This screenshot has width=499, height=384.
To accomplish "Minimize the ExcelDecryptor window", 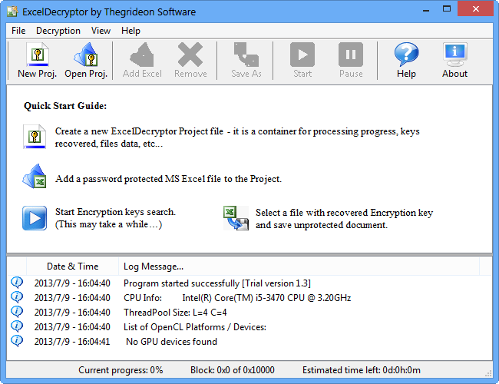I will coord(426,9).
